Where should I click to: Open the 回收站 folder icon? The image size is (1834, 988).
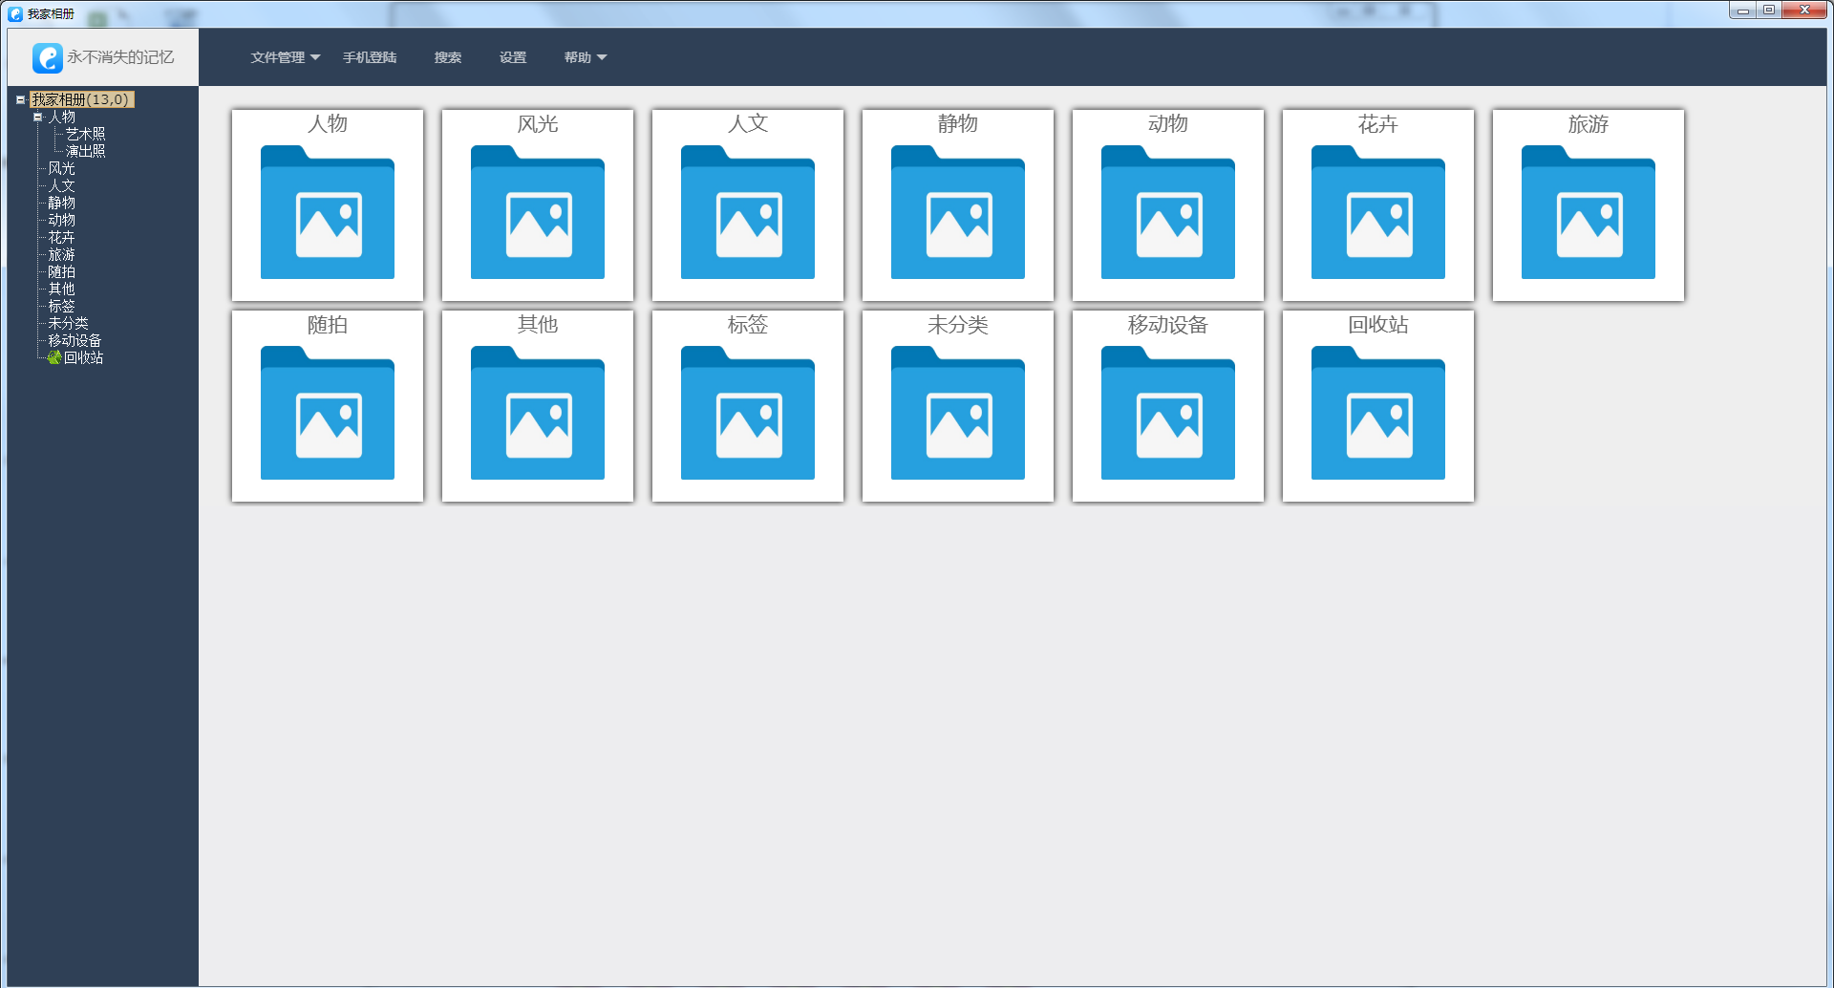(1378, 413)
